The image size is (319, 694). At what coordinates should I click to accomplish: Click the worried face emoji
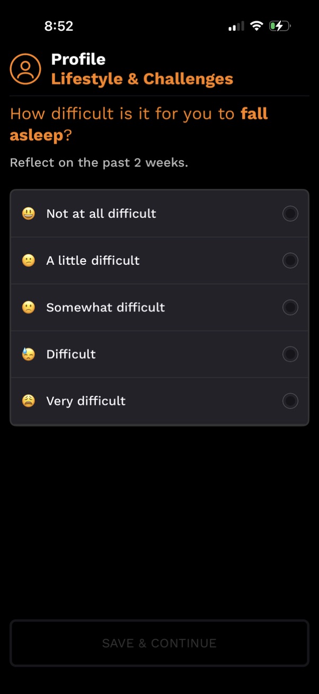(x=29, y=307)
